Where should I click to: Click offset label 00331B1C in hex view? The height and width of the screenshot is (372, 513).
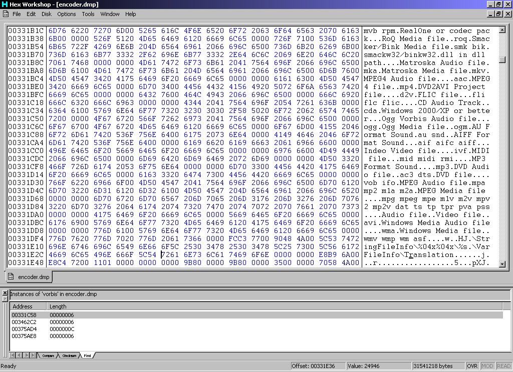coord(26,30)
